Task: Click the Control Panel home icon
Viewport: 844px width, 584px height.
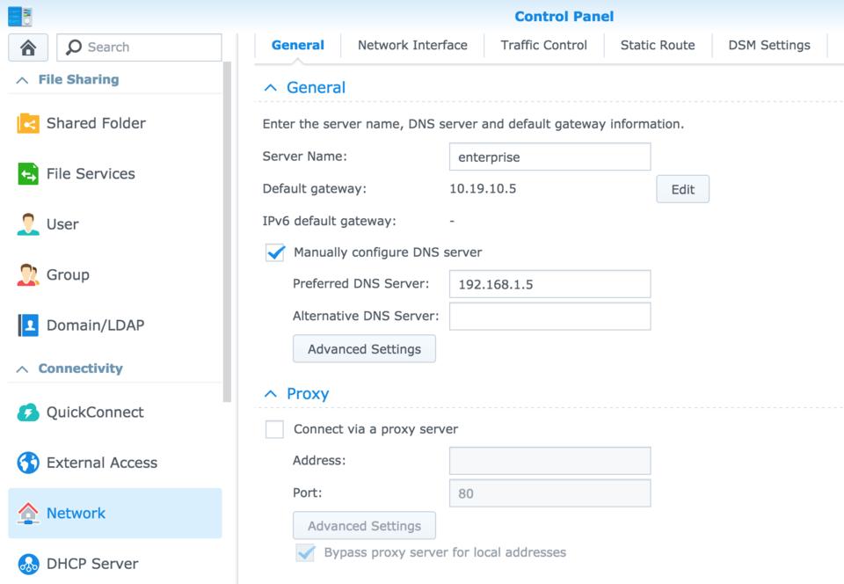Action: [28, 47]
